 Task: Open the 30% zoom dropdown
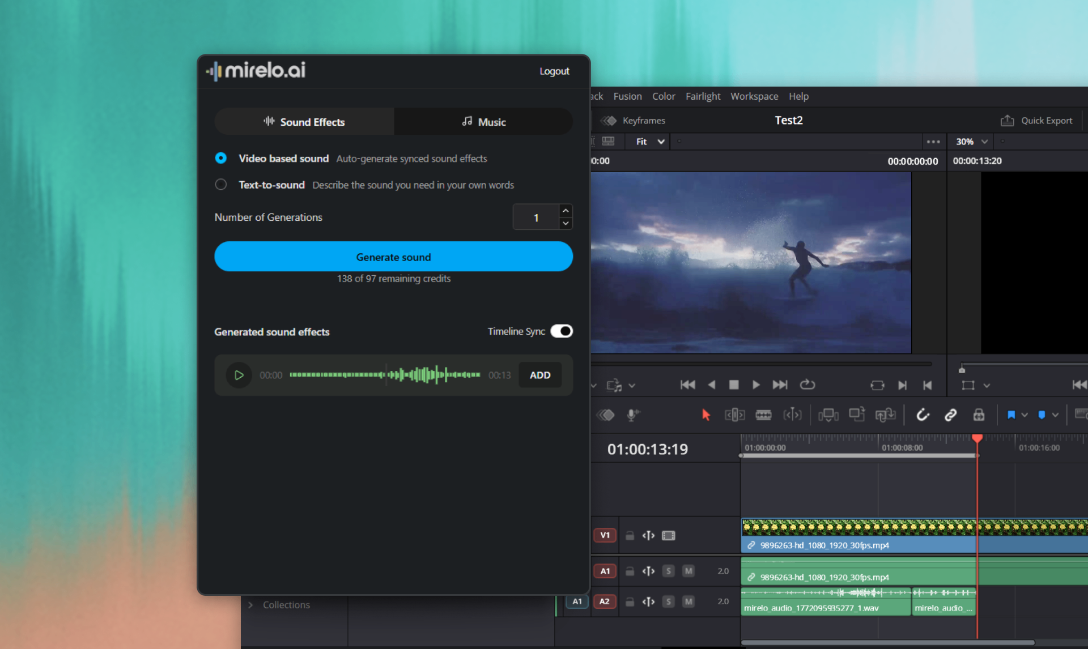pyautogui.click(x=971, y=142)
